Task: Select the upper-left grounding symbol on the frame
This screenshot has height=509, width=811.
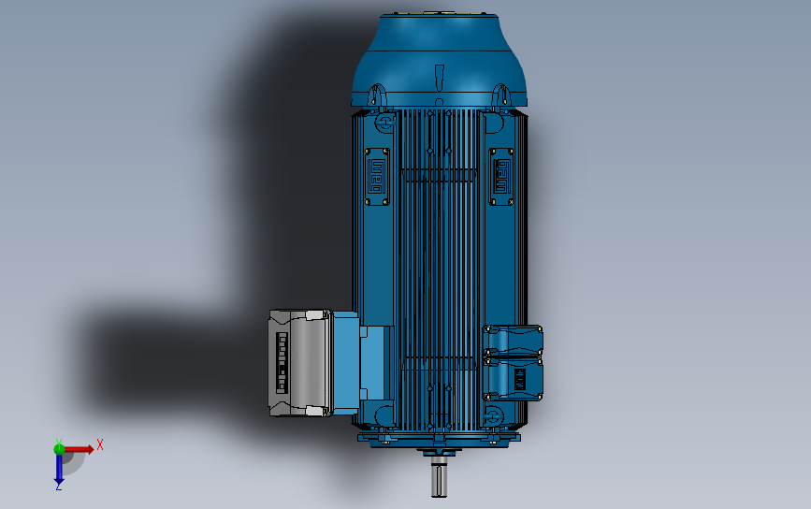Action: point(384,124)
